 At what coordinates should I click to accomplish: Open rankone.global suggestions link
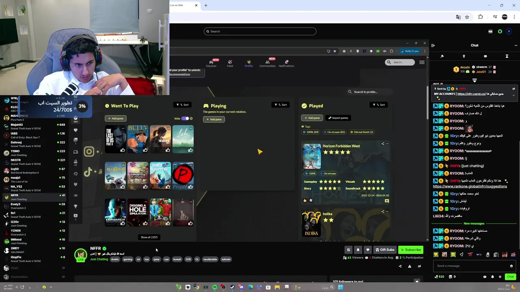point(470,187)
